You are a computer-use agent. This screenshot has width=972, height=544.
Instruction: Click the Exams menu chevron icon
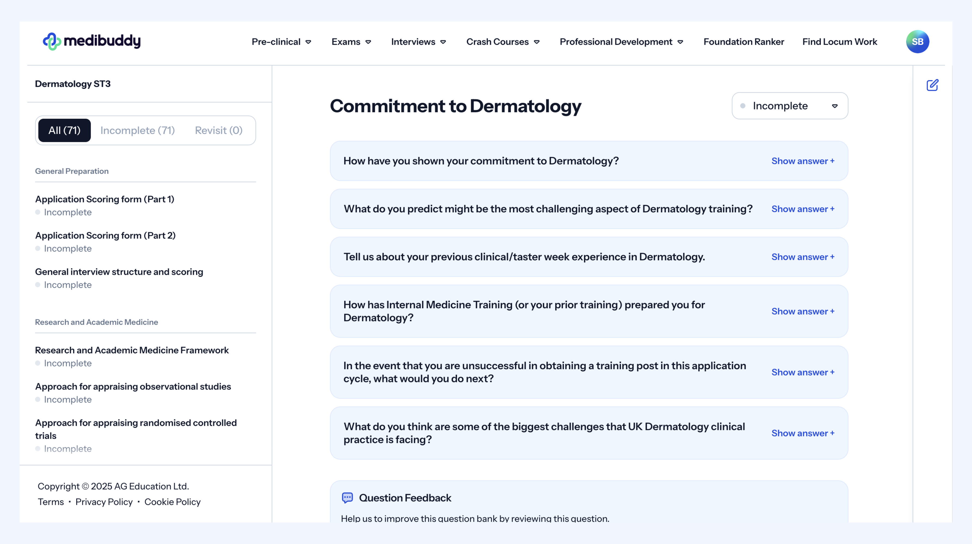tap(368, 42)
